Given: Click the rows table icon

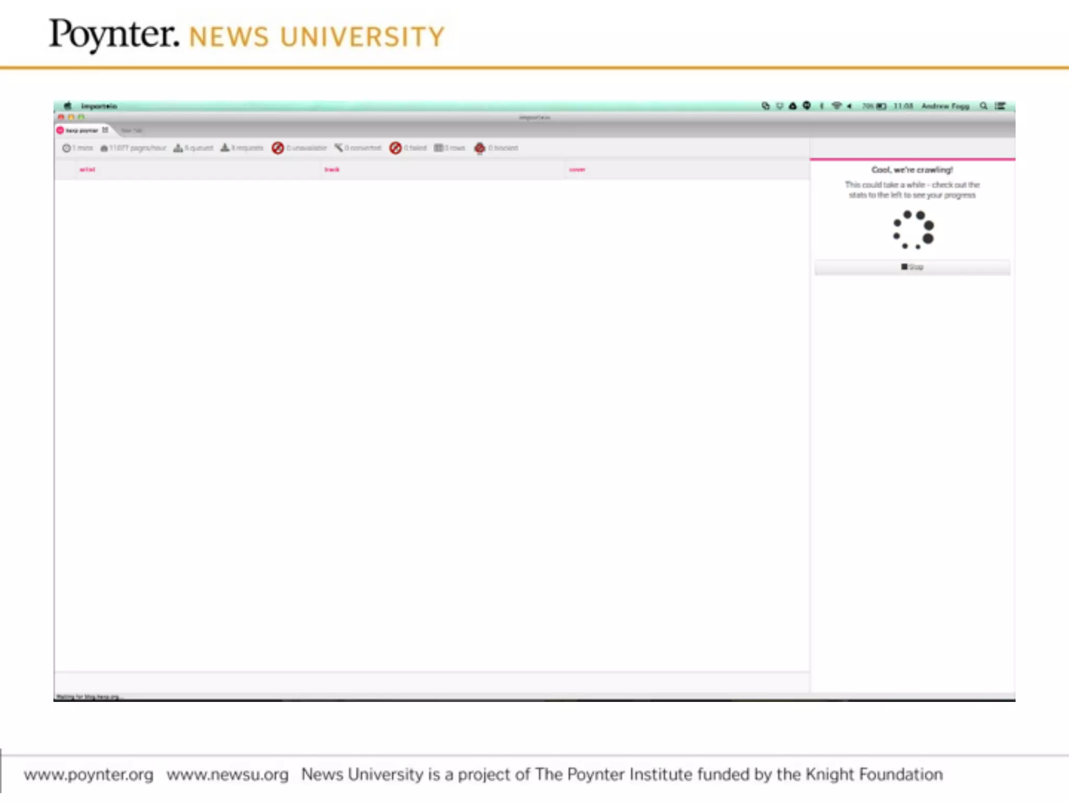Looking at the screenshot, I should (438, 148).
